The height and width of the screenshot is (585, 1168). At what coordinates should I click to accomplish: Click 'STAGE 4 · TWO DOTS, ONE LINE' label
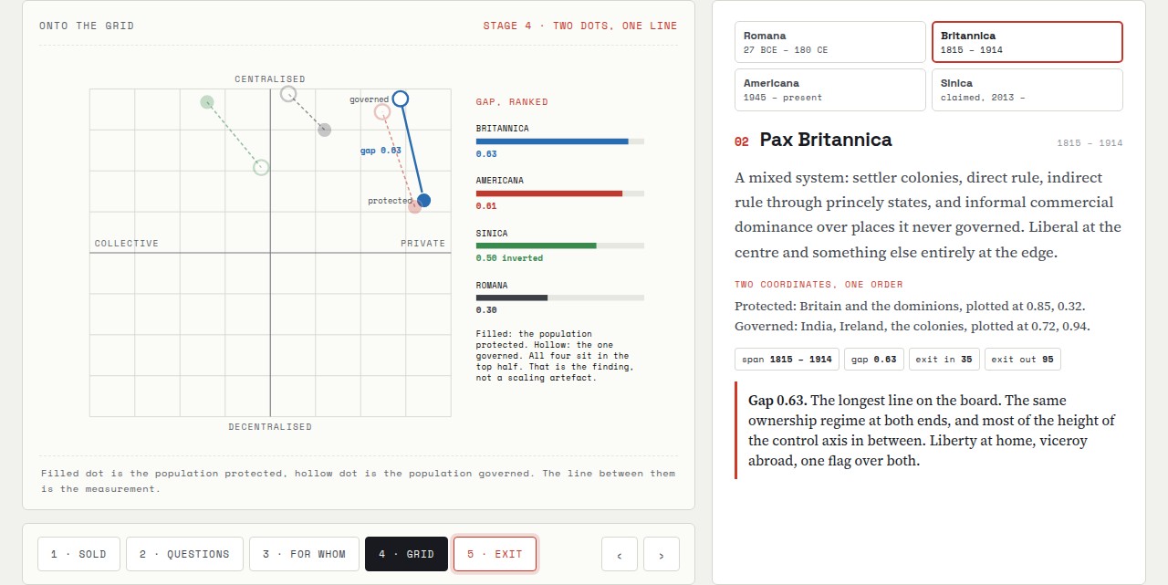[580, 26]
